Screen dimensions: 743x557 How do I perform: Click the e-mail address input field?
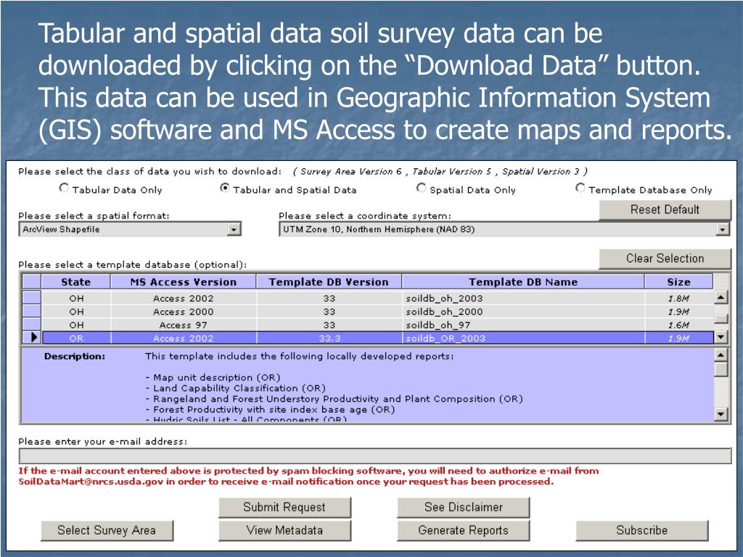(375, 456)
